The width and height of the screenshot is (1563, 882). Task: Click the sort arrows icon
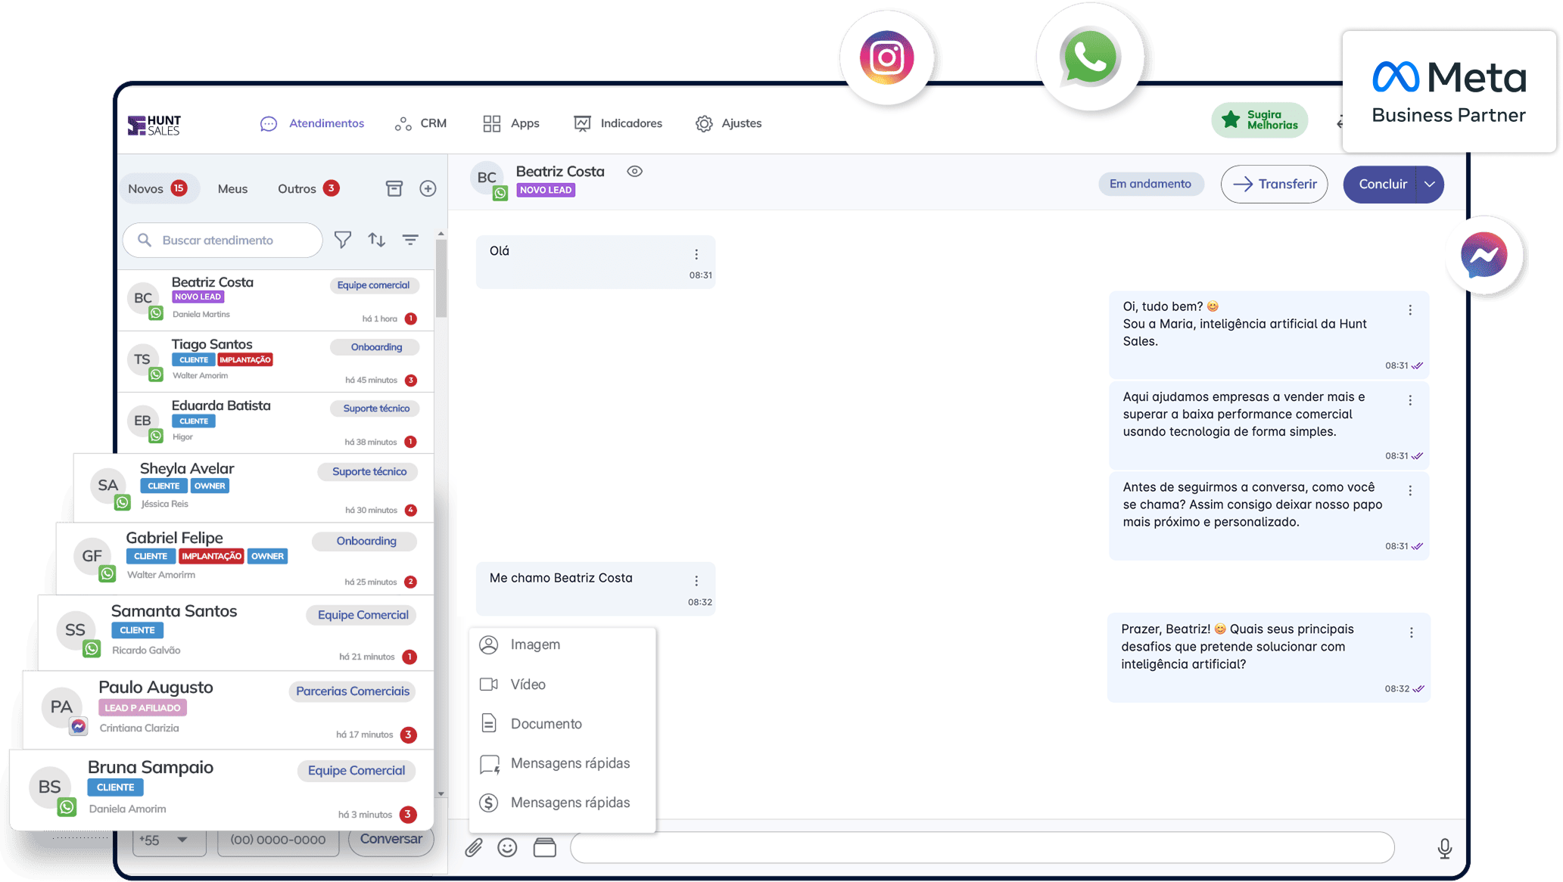[x=376, y=240]
